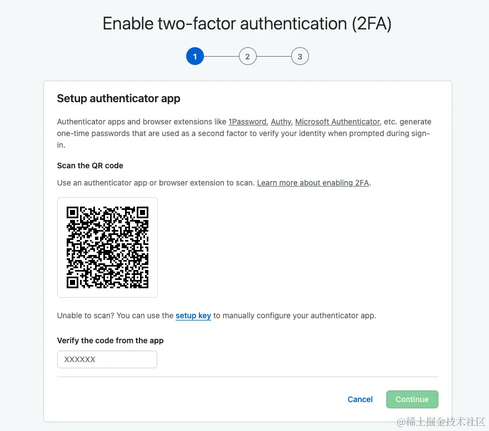Image resolution: width=489 pixels, height=431 pixels.
Task: Jump to step 2 circle
Action: point(247,57)
